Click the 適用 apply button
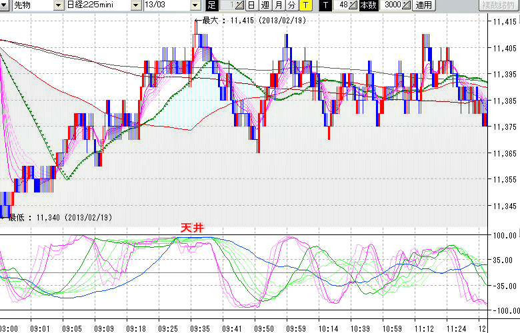This screenshot has height=333, width=520. 423,5
